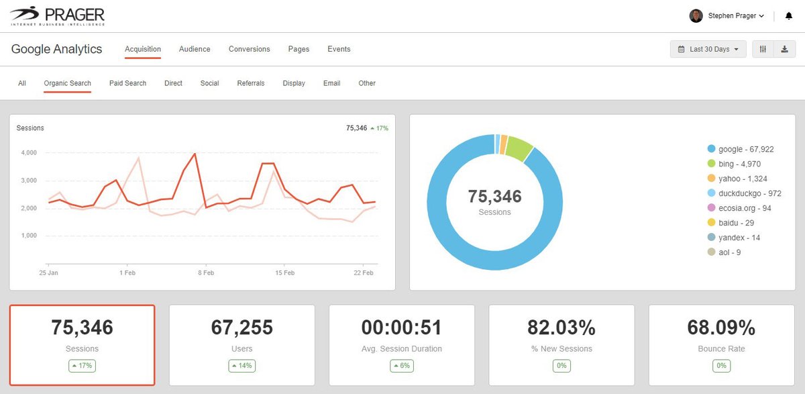Click the duckduckgo legend color dot
Viewport: 805px width, 394px height.
[711, 193]
